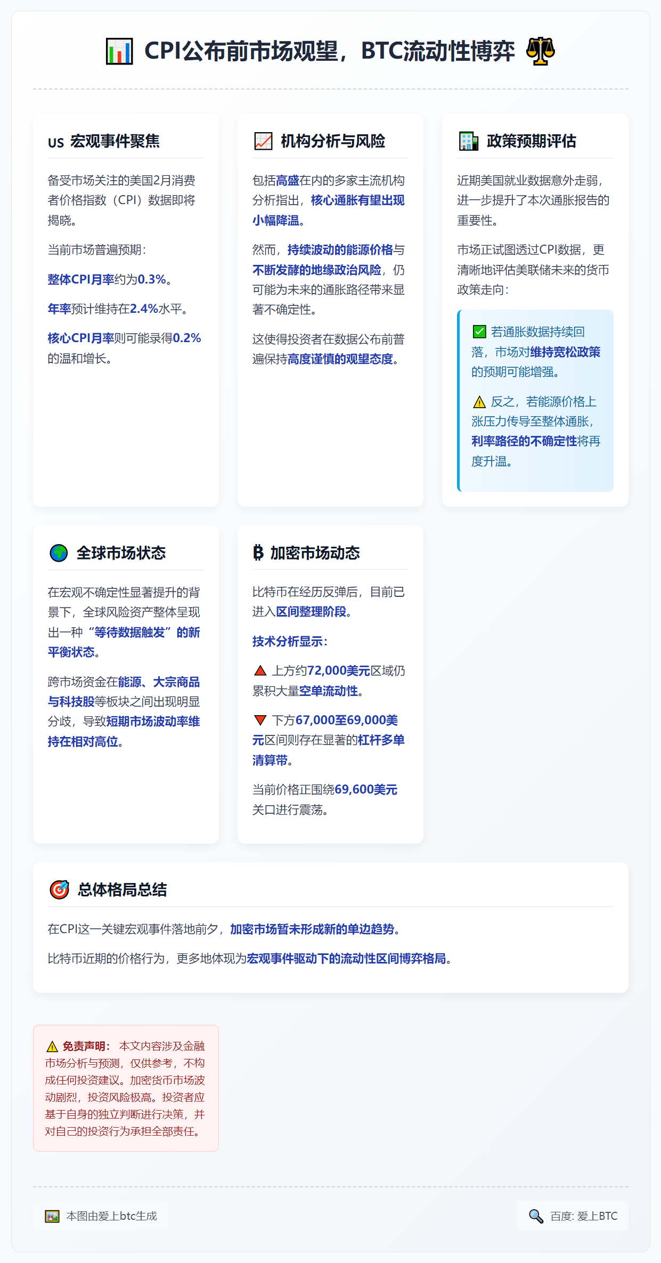Click the 总体格局总结 heading
661x1263 pixels.
(x=122, y=889)
